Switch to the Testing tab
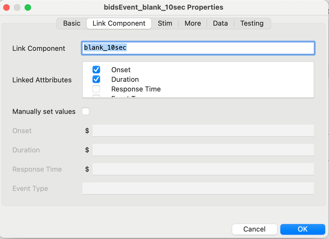This screenshot has height=239, width=329. pos(252,24)
